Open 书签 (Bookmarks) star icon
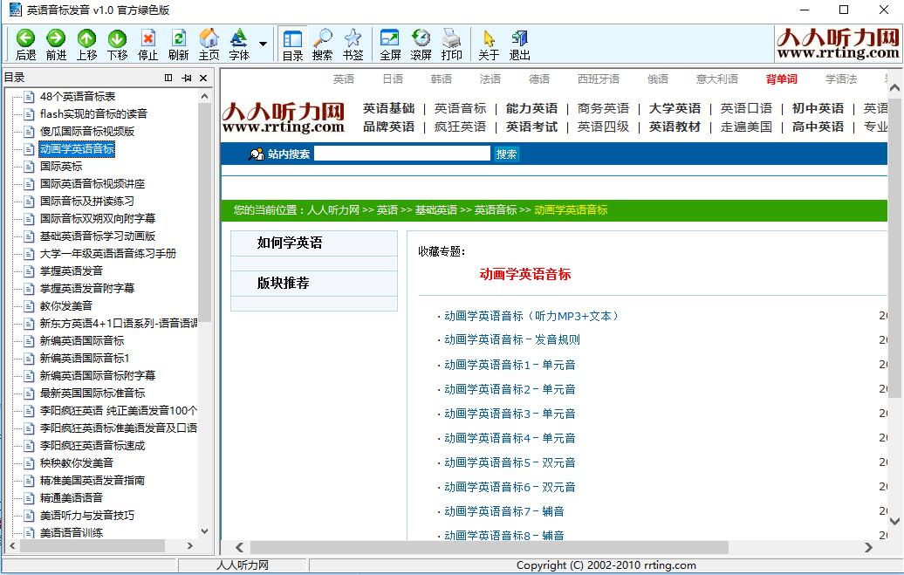The image size is (904, 575). point(353,44)
